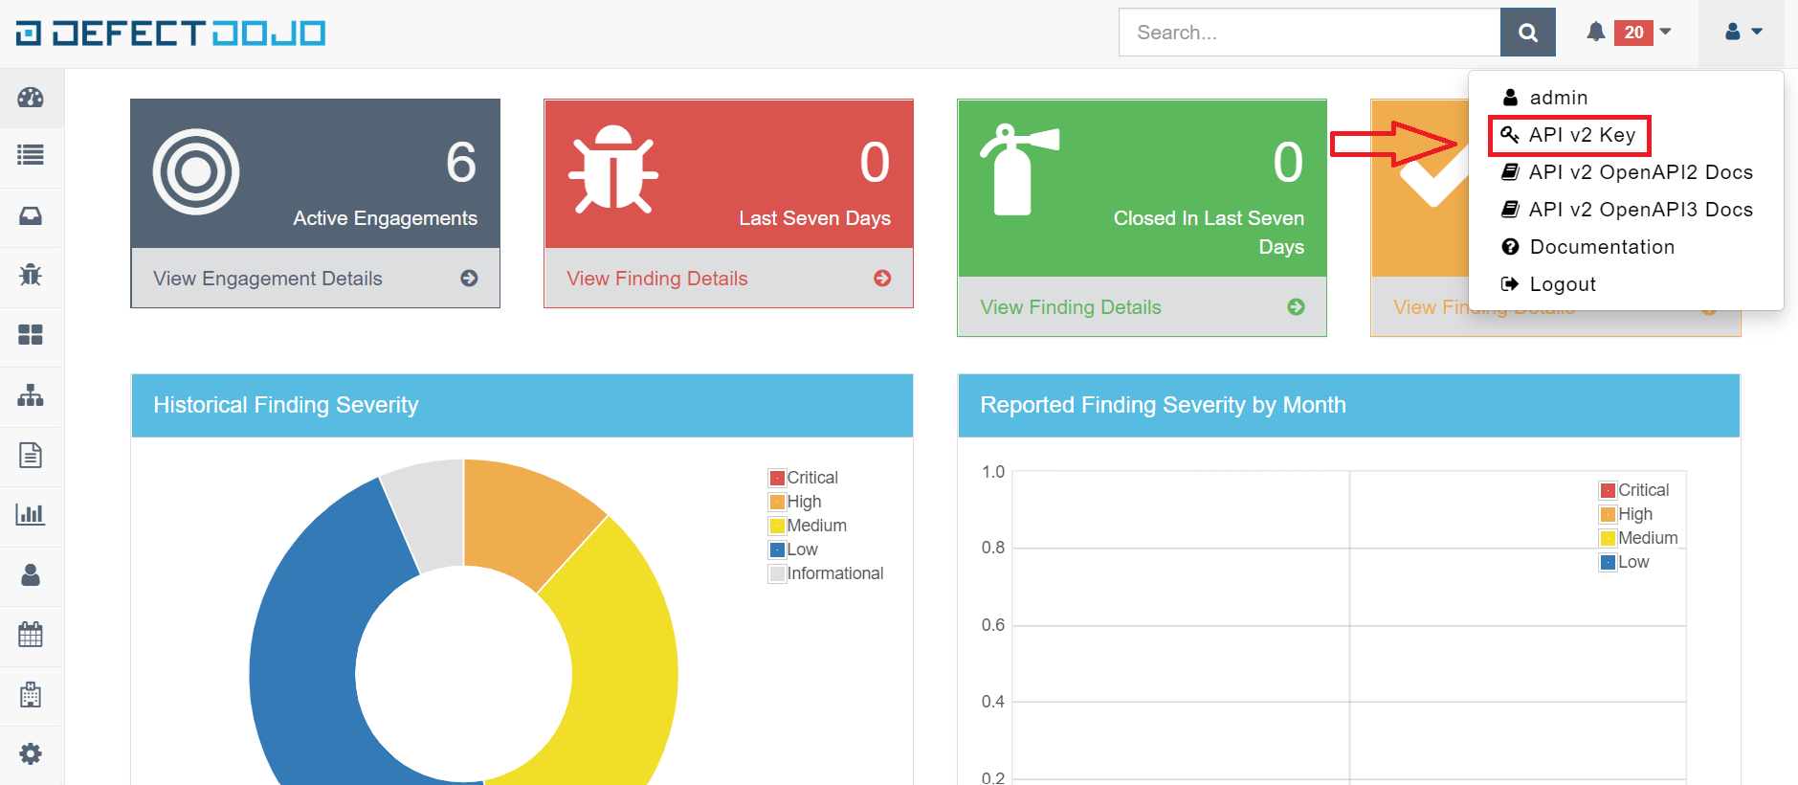Toggle the user account dropdown menu

click(1743, 33)
